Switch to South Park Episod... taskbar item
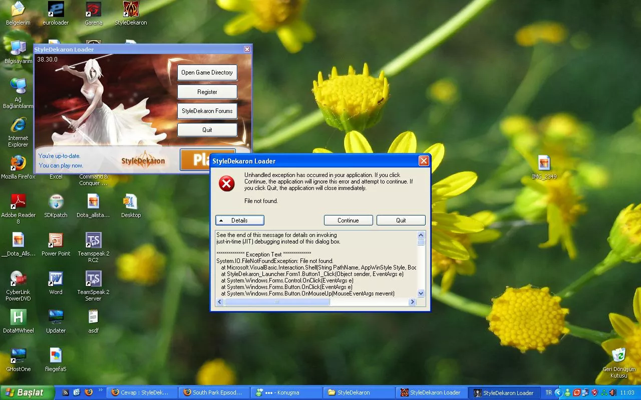 pos(215,392)
